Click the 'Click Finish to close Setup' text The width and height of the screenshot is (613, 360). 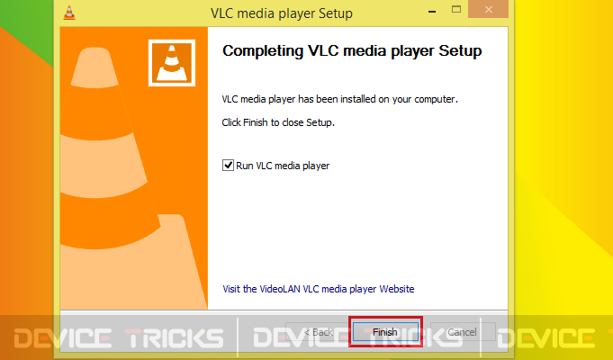[278, 122]
